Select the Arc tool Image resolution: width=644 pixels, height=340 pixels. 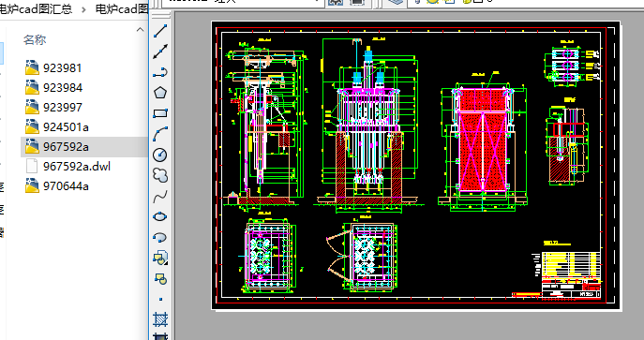[160, 134]
